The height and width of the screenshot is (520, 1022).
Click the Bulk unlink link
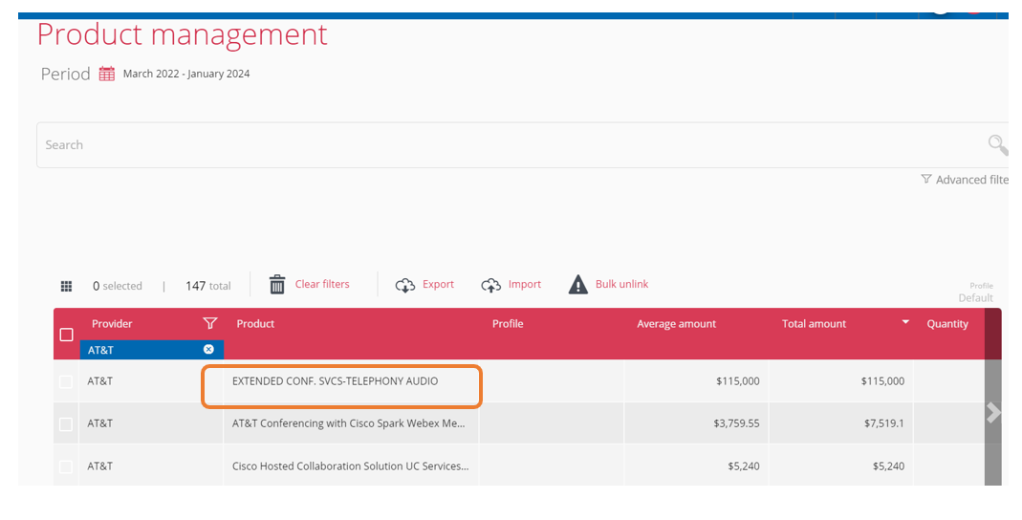pos(621,284)
